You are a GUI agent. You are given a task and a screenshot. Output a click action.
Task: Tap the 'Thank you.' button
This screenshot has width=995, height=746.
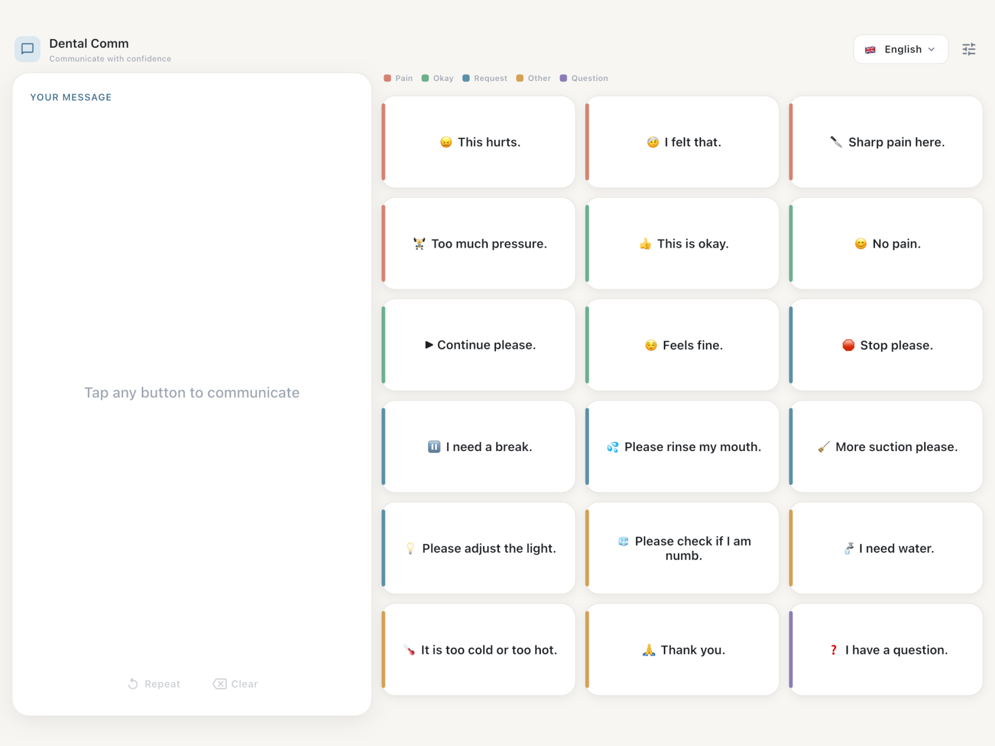(682, 650)
